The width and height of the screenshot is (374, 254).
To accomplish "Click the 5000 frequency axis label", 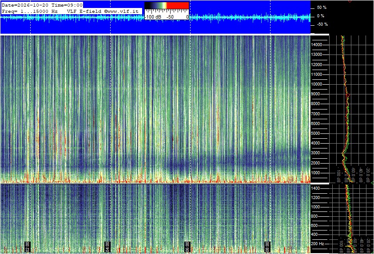I will (x=315, y=133).
